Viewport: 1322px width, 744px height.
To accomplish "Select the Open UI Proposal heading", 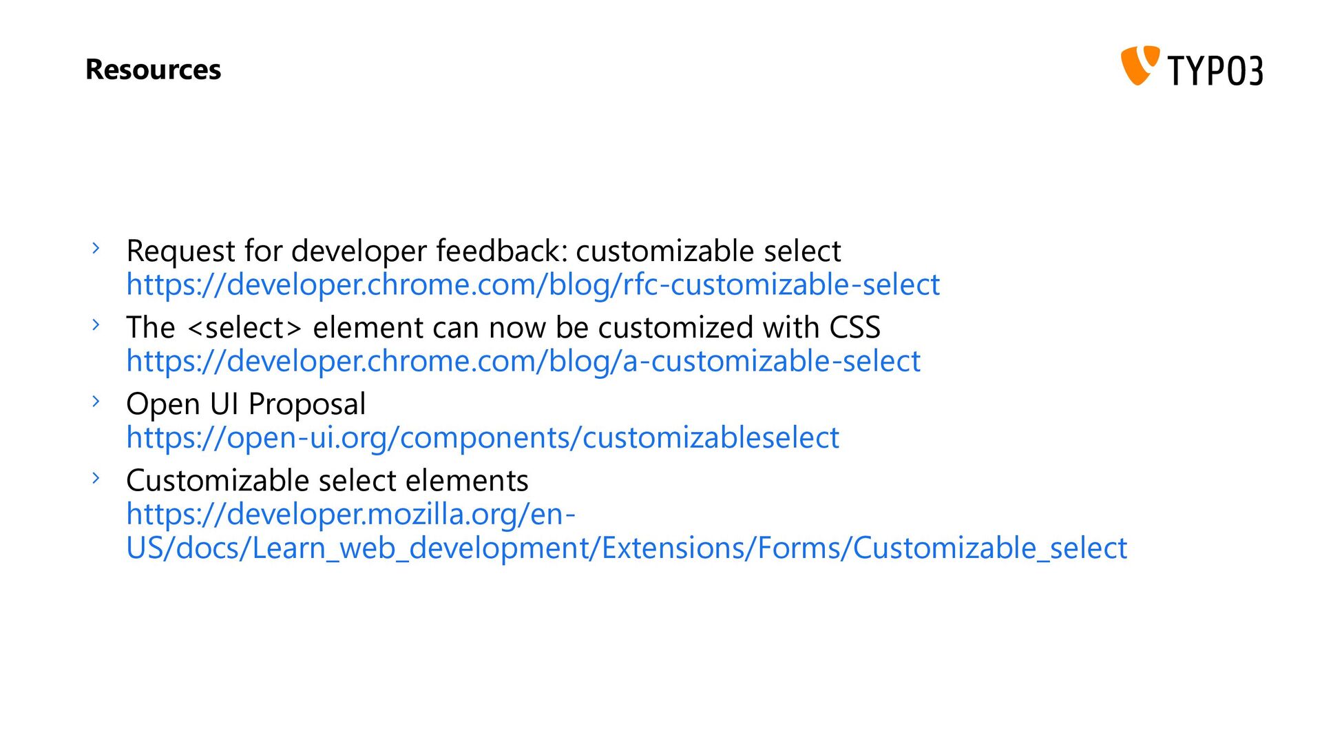I will click(x=246, y=404).
